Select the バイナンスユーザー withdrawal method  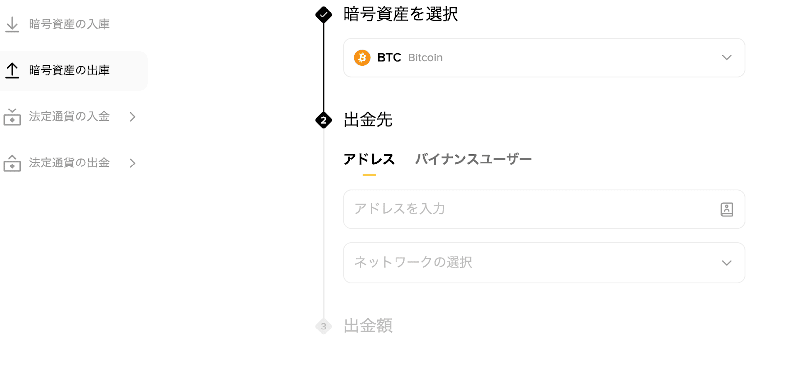[x=473, y=159]
